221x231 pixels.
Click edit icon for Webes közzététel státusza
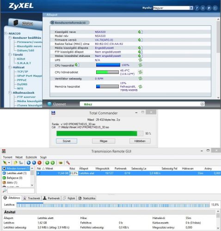click(140, 56)
